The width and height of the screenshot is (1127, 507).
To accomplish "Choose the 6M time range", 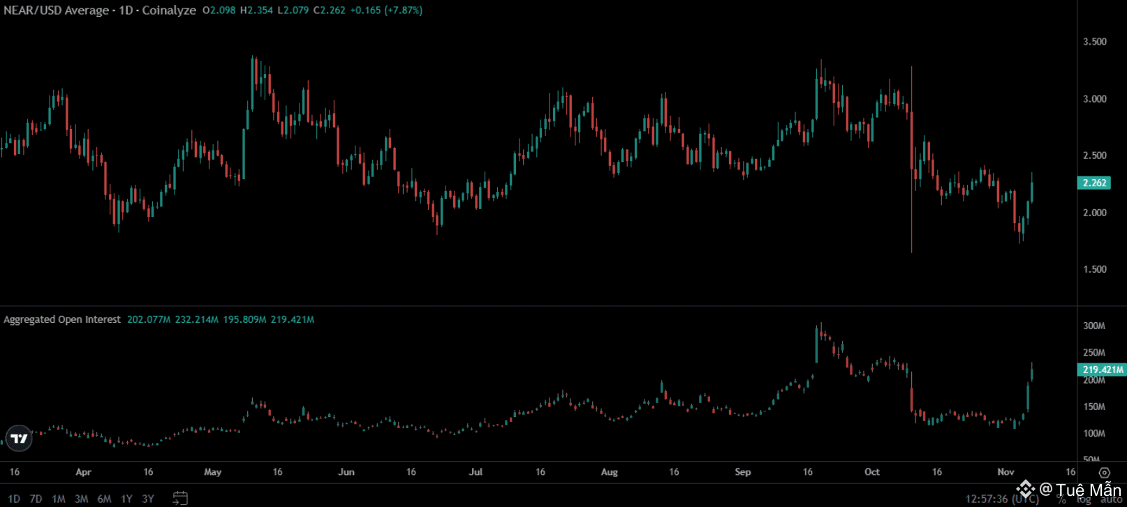I will [x=104, y=499].
